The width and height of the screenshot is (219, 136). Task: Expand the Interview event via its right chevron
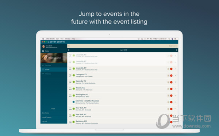[175, 102]
